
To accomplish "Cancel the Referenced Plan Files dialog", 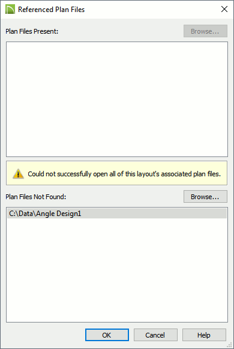I will click(x=155, y=335).
